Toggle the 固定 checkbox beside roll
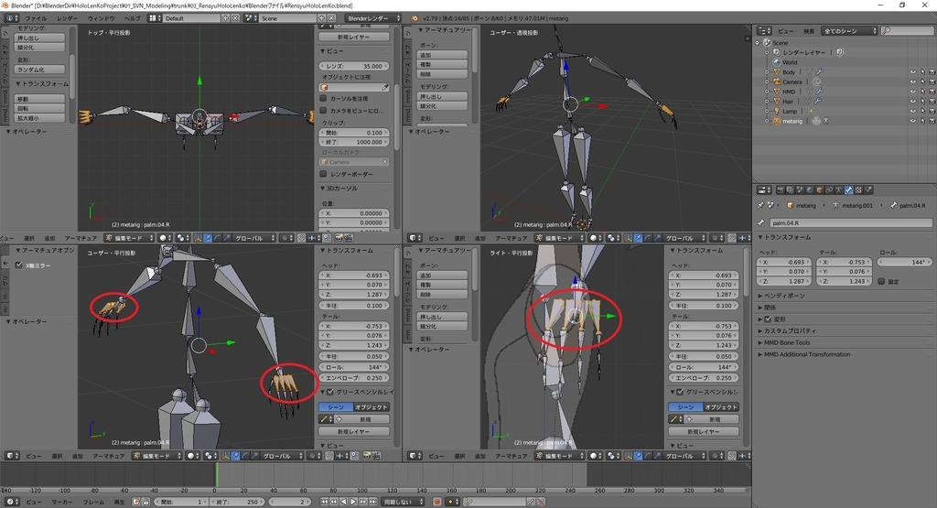The height and width of the screenshot is (508, 937). [881, 282]
